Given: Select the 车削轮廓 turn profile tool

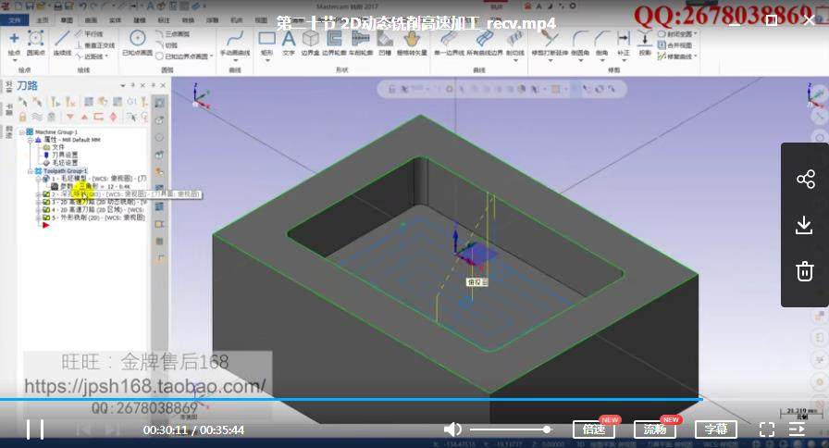Looking at the screenshot, I should (361, 43).
